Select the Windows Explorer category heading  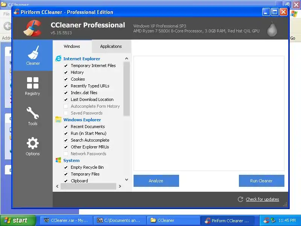82,119
